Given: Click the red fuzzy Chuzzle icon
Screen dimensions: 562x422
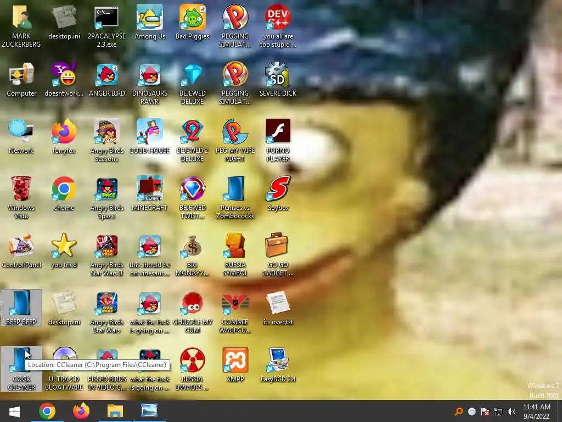Looking at the screenshot, I should tap(192, 303).
